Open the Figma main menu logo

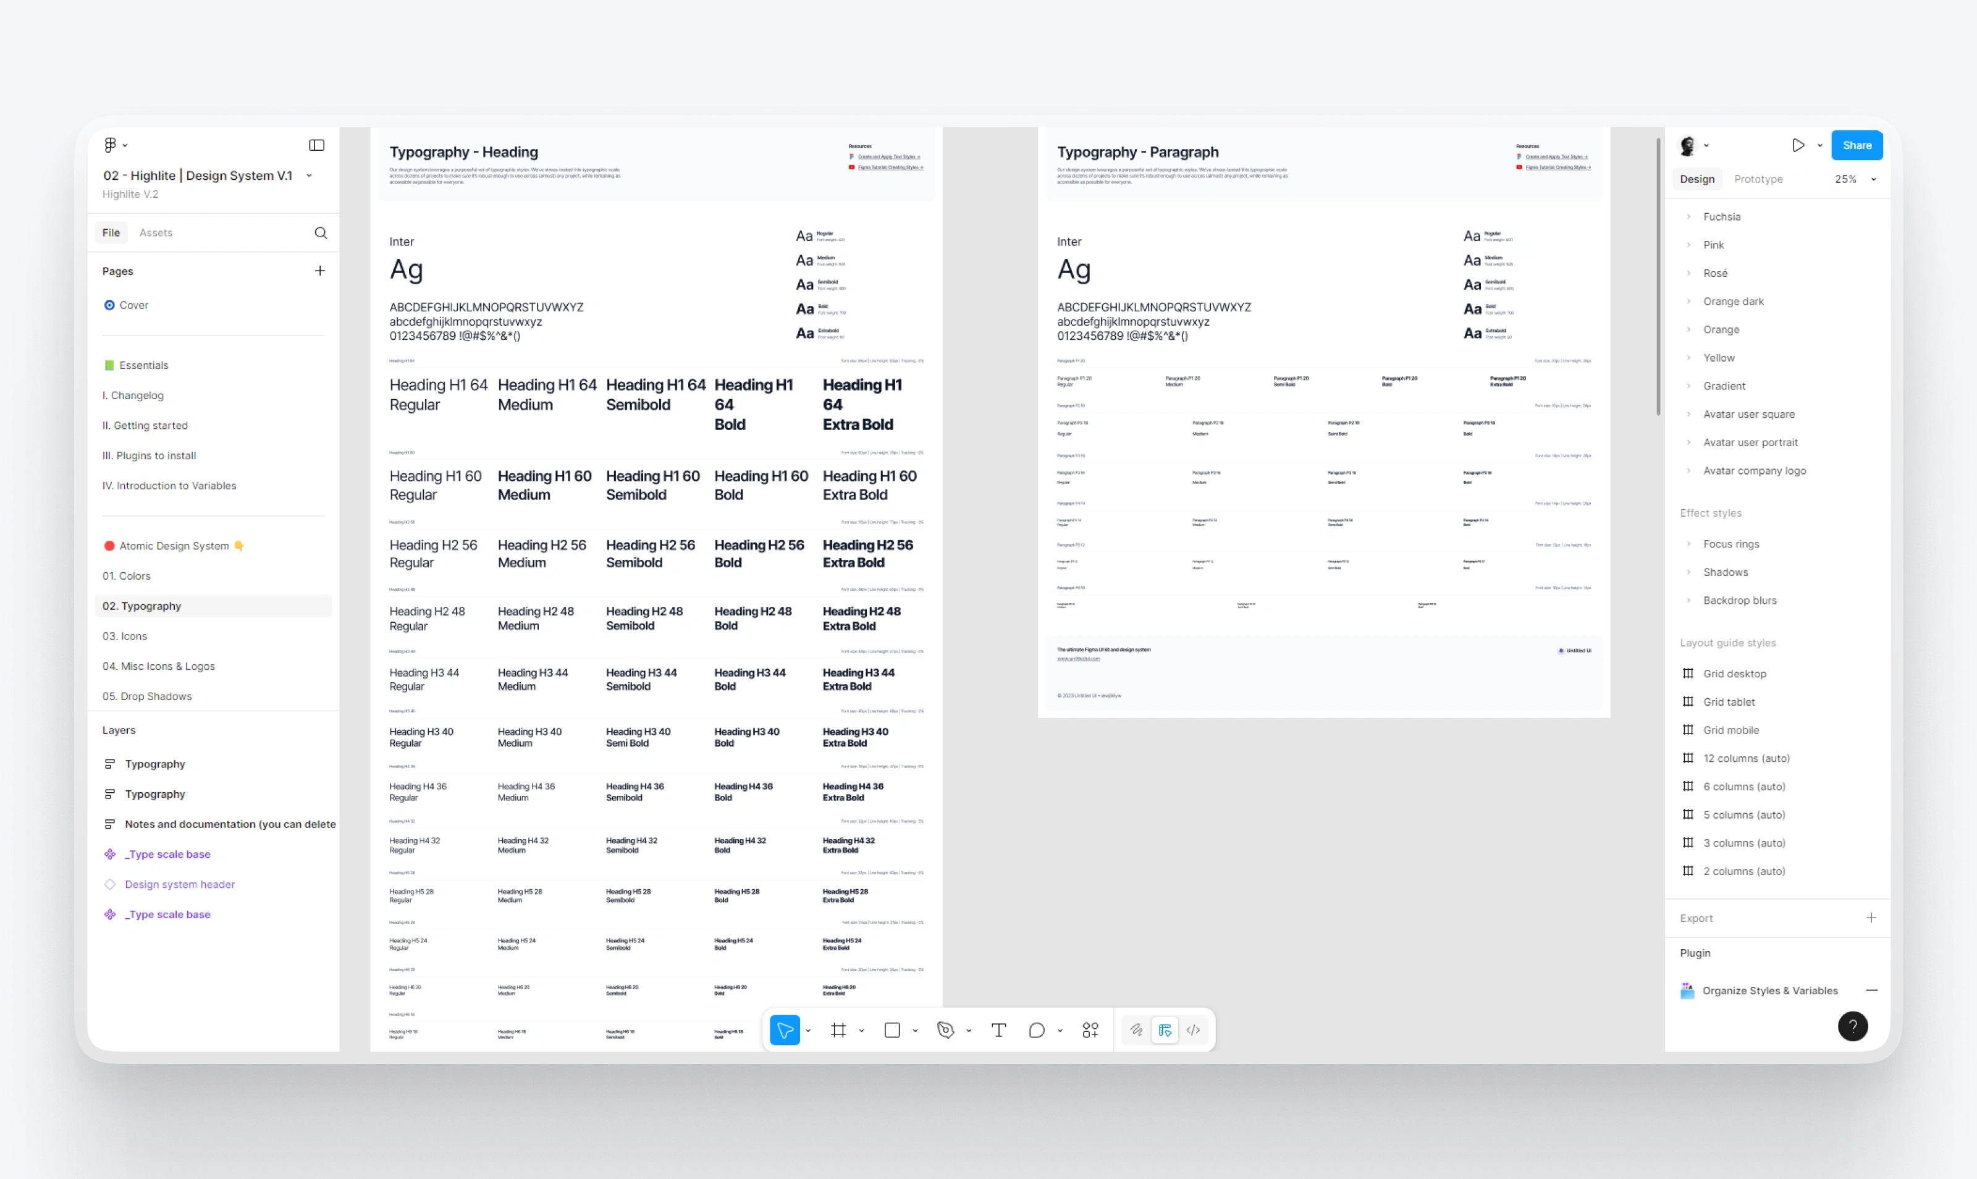(111, 145)
